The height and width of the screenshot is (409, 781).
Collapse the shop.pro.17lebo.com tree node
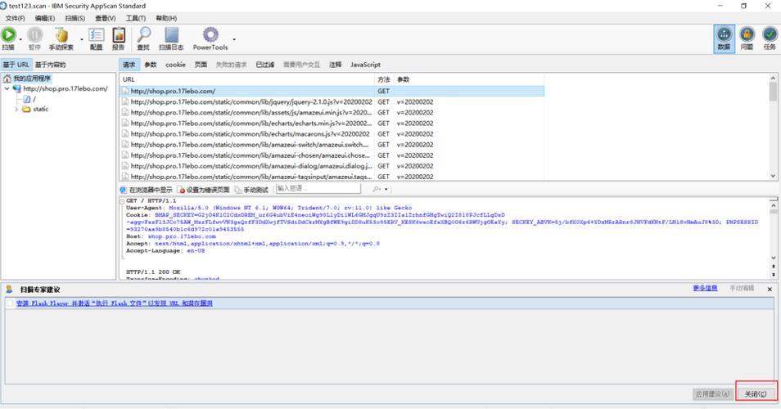[x=7, y=88]
